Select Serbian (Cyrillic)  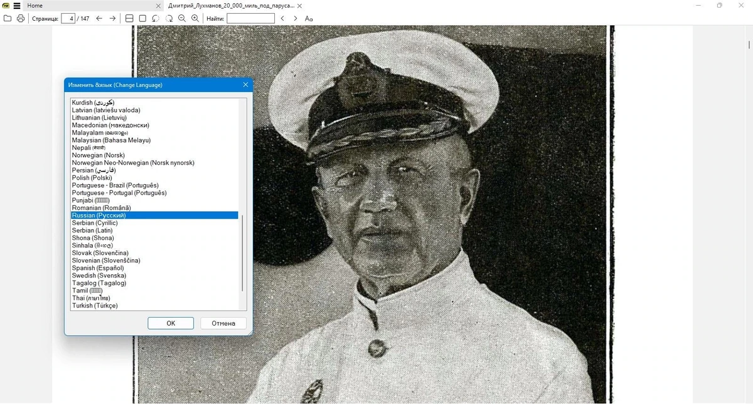click(x=154, y=223)
